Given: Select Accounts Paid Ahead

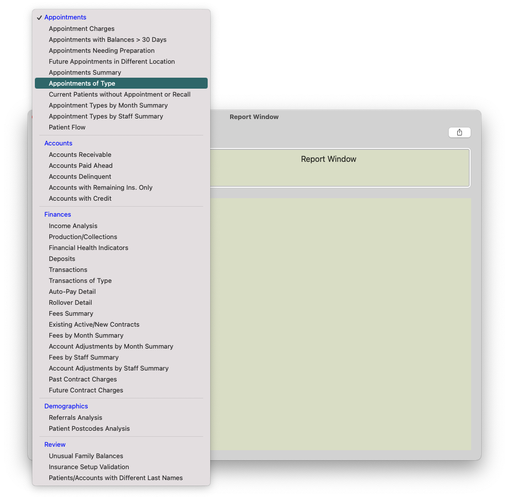Looking at the screenshot, I should coord(81,165).
